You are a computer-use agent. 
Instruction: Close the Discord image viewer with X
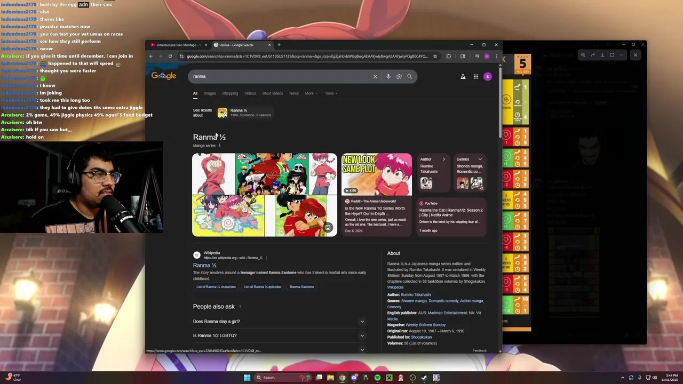(x=635, y=55)
